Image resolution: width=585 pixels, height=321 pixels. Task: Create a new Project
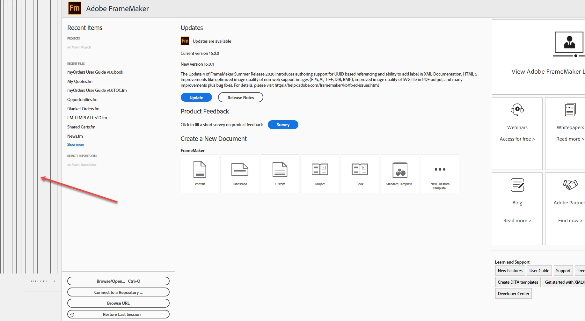(320, 174)
